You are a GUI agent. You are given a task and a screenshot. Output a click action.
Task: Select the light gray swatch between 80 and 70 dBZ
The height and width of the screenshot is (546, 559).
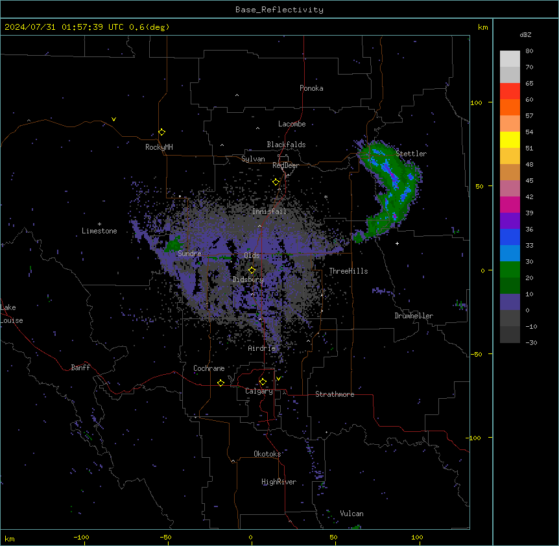510,59
